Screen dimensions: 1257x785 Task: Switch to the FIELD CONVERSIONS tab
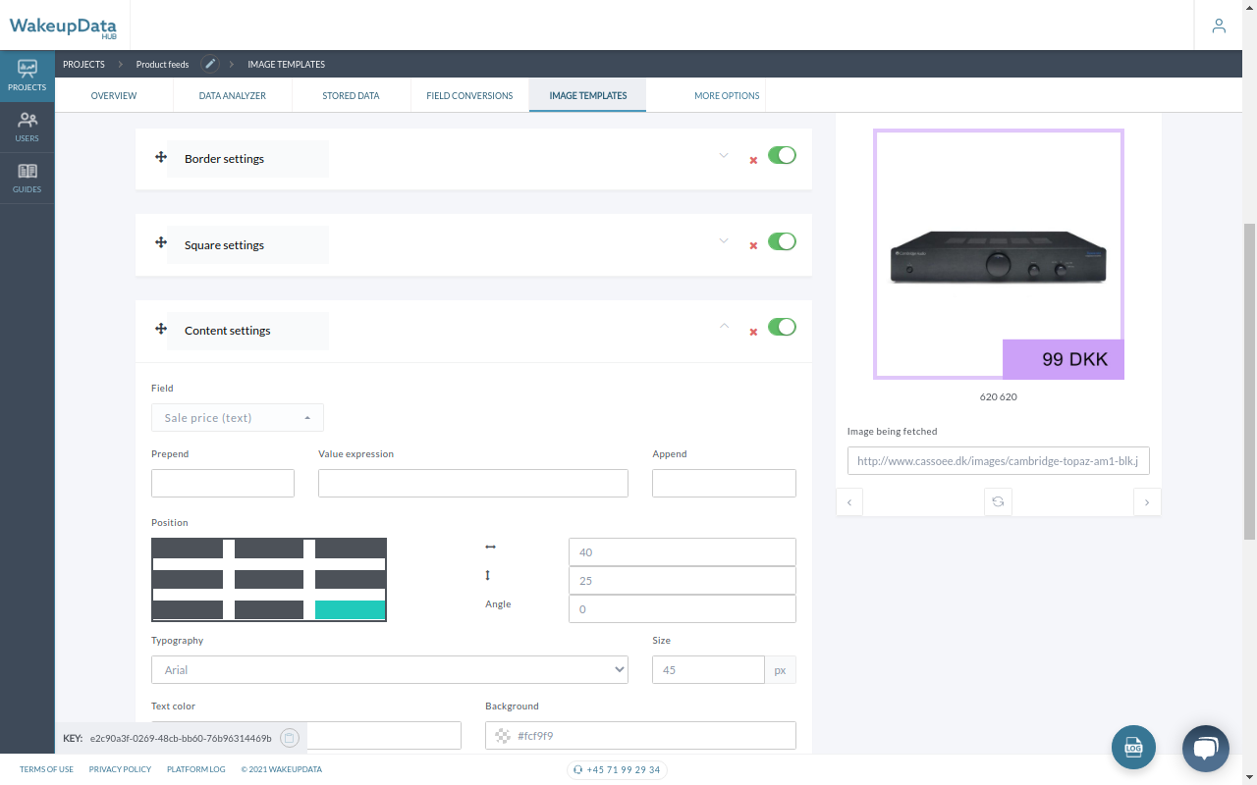pos(469,95)
